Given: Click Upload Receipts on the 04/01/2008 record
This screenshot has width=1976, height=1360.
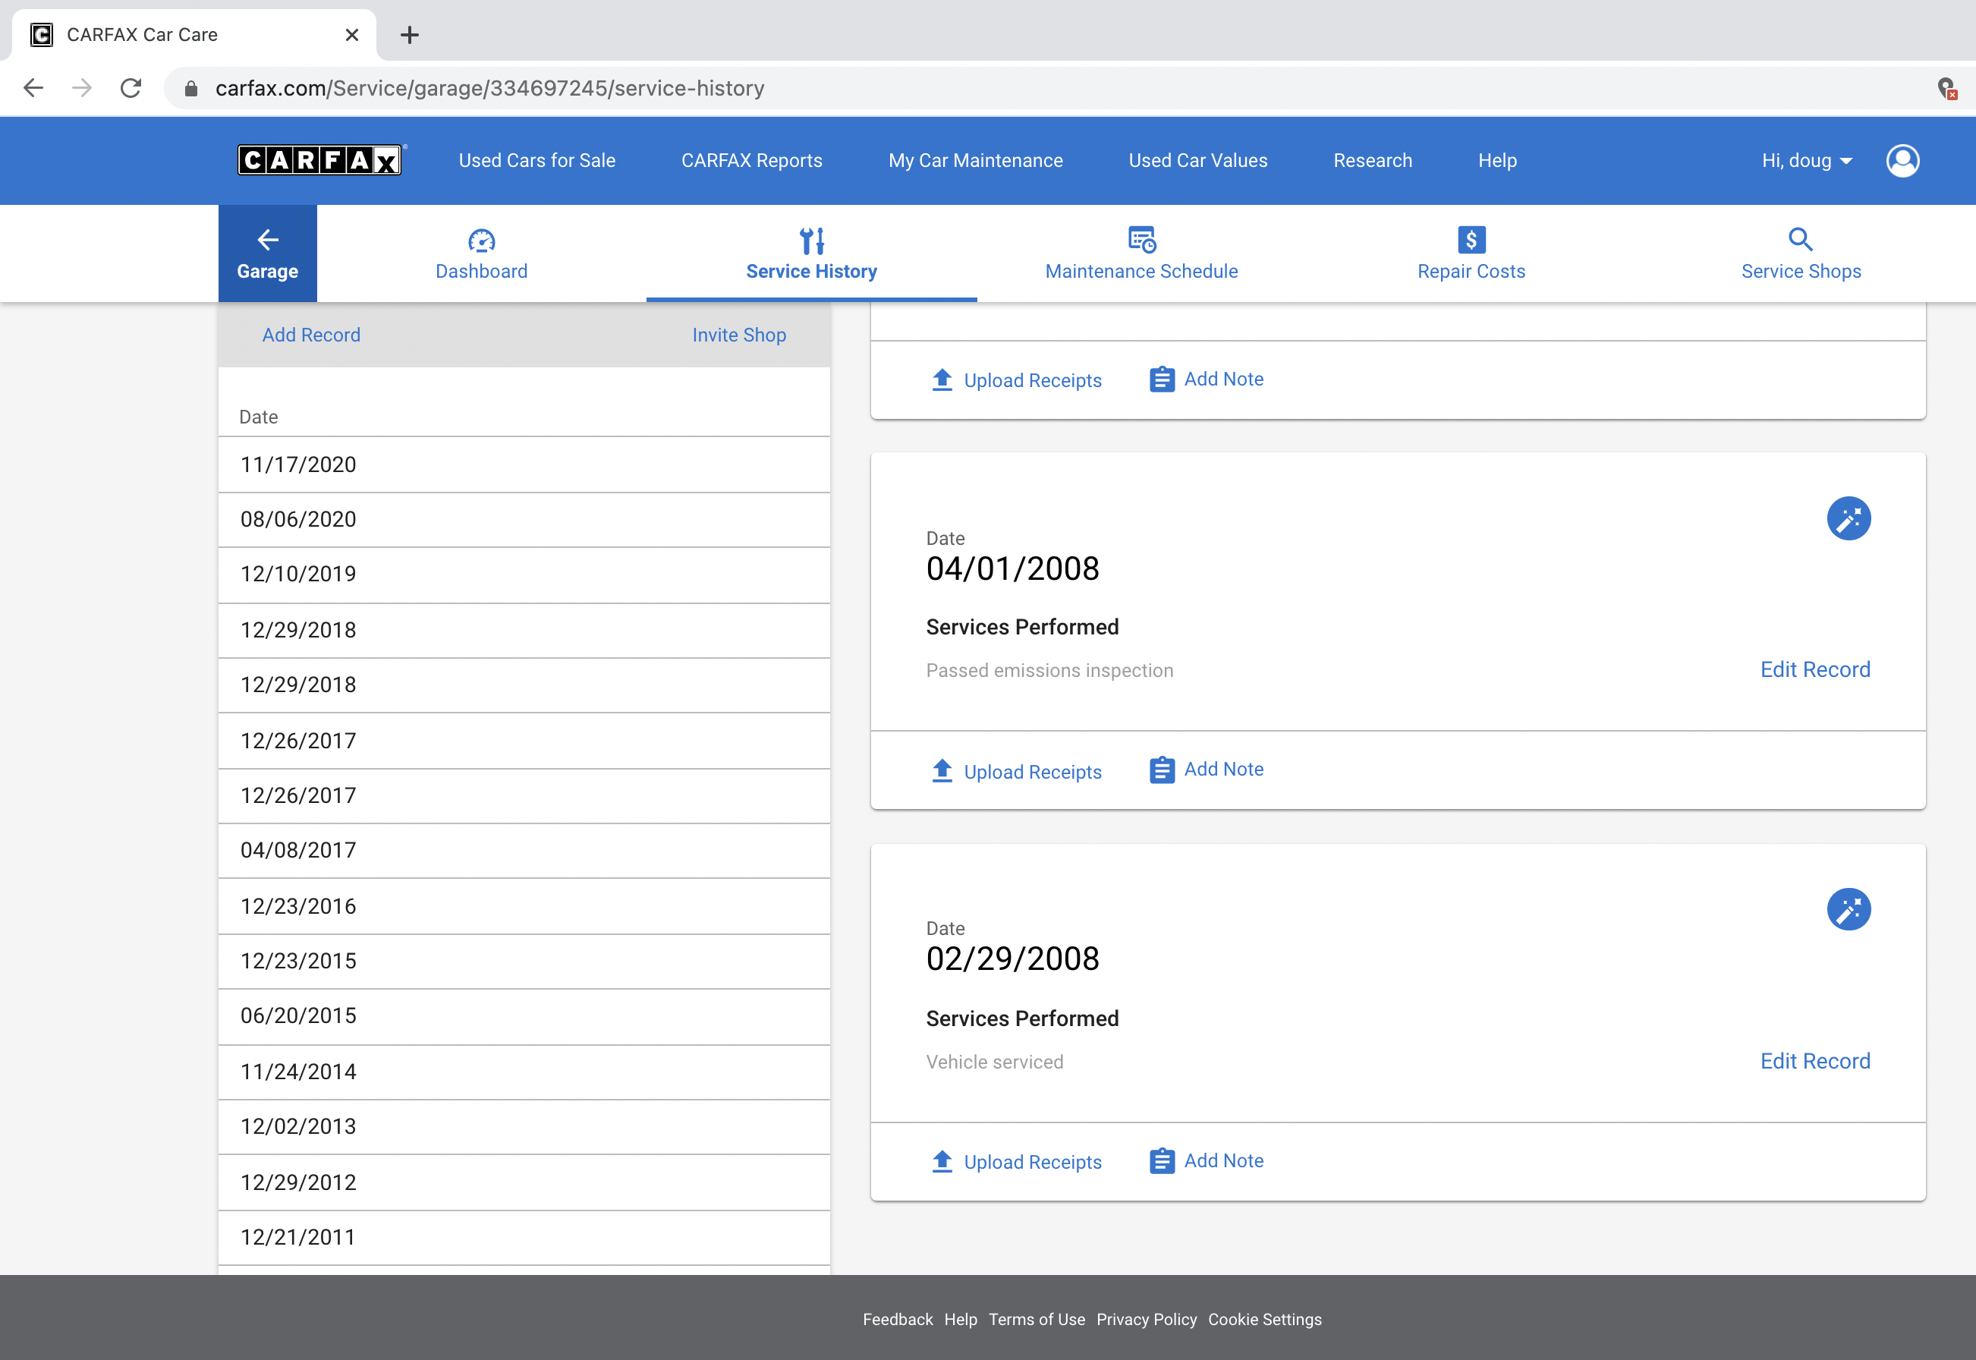Looking at the screenshot, I should [x=1033, y=771].
